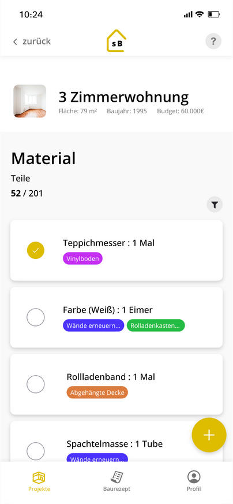Tap the yellow plus add button
This screenshot has height=504, width=233.
pos(209,435)
